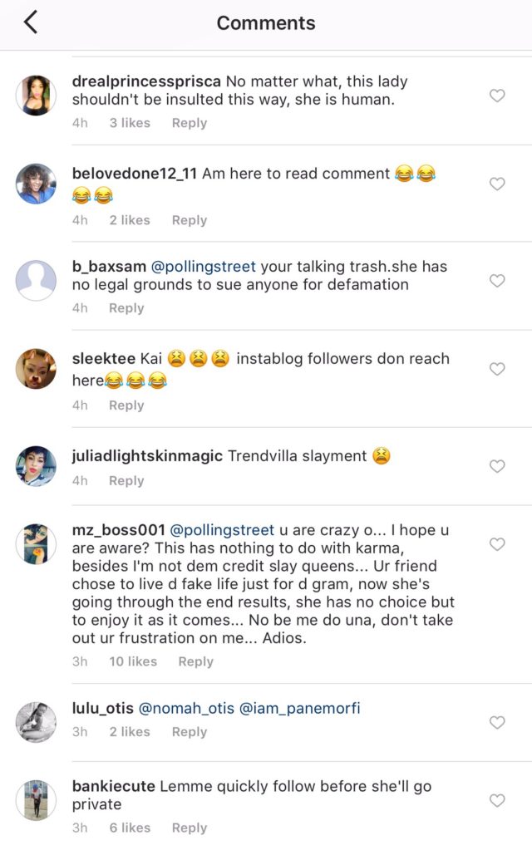Reply to sleektee's comment

tap(126, 405)
